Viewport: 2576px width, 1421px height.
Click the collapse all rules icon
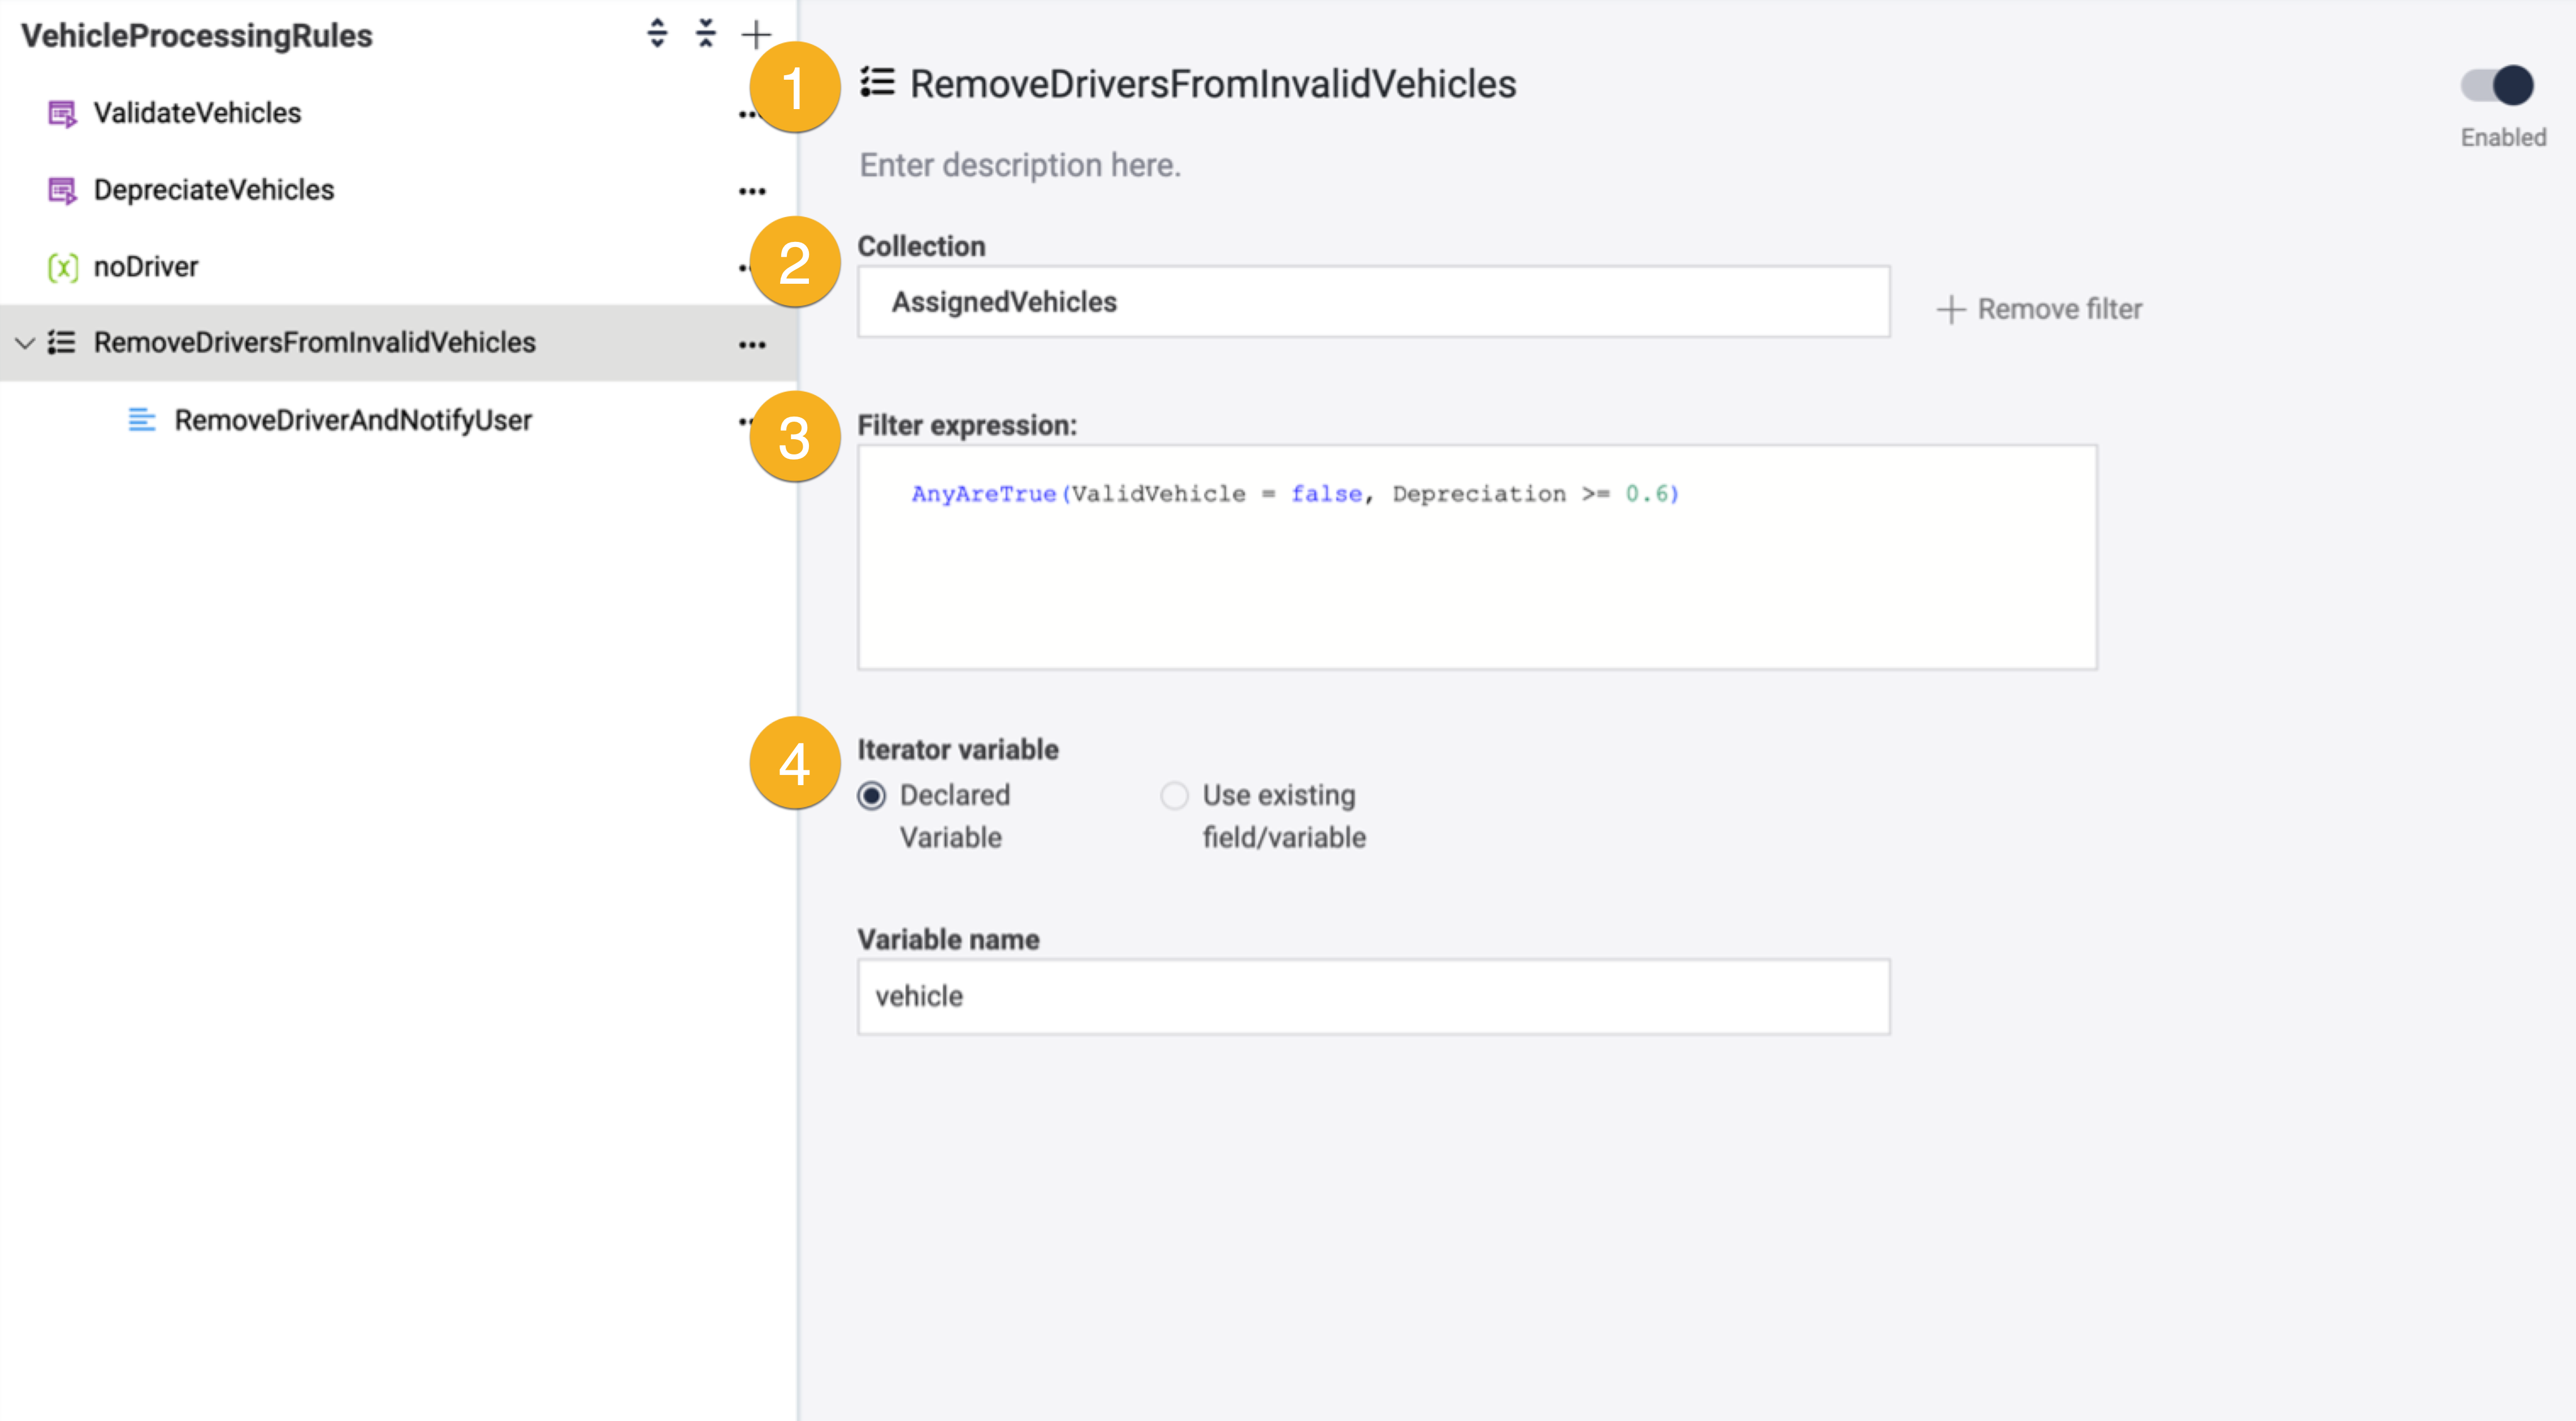pyautogui.click(x=706, y=34)
